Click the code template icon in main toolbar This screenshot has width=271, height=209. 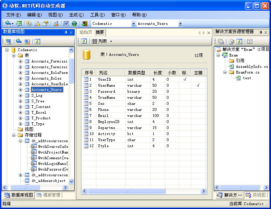(x=46, y=23)
